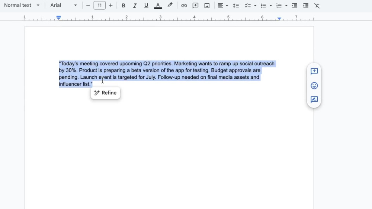
Task: Apply a numbered list
Action: click(x=279, y=6)
